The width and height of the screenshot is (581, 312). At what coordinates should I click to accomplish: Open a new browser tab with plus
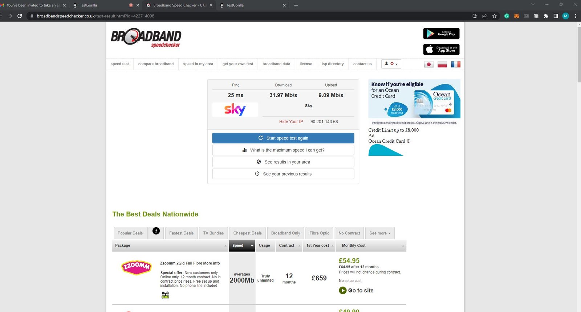(x=296, y=5)
